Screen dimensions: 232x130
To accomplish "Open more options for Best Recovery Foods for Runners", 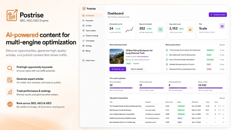I will click(223, 110).
